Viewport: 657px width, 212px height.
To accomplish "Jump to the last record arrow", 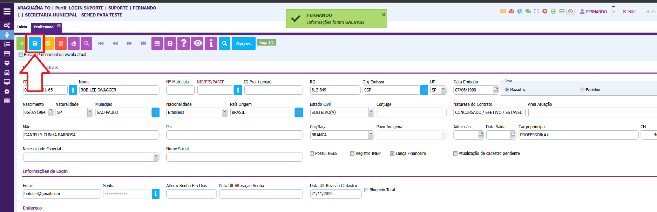I will 143,43.
